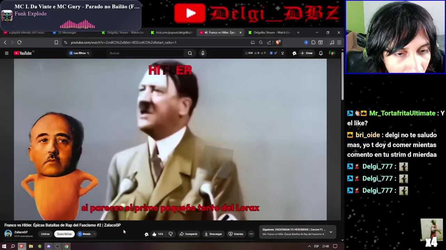Click the video title Franco vs Hitler text
This screenshot has height=250, width=446.
63,225
